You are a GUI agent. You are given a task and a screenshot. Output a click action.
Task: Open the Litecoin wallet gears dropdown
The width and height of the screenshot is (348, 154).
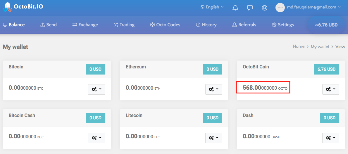[214, 138]
